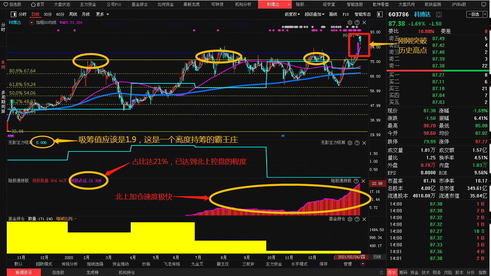Switch to 分时 chart period

pos(22,14)
